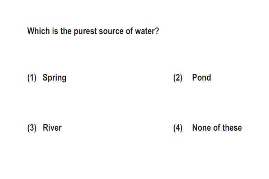Click the question mark ending the question
Screen dimensions: 269x179
[x=157, y=31]
